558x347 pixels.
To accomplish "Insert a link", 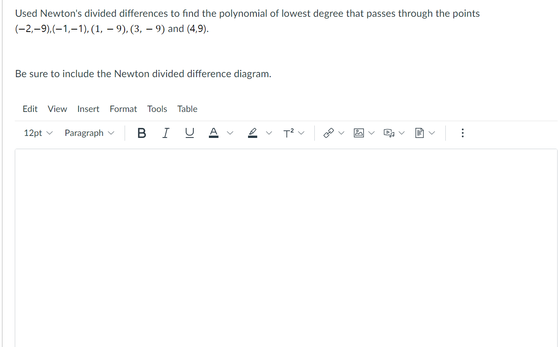I will [x=328, y=132].
